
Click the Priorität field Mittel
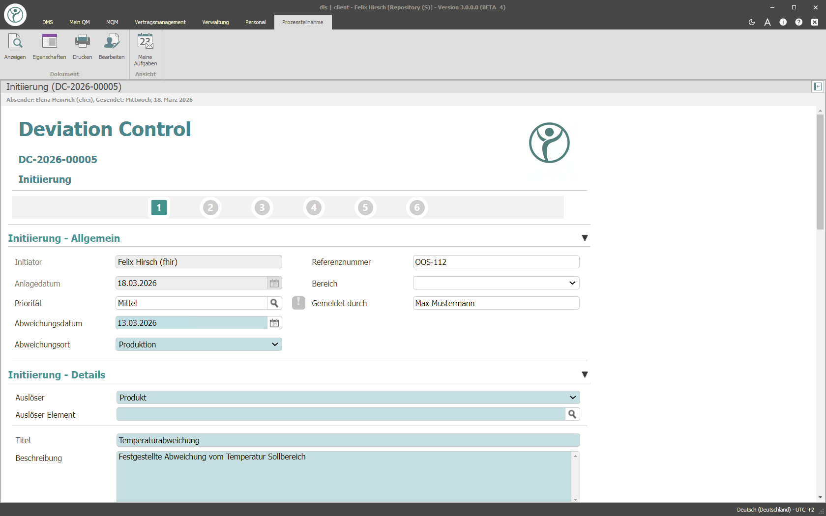pos(191,303)
